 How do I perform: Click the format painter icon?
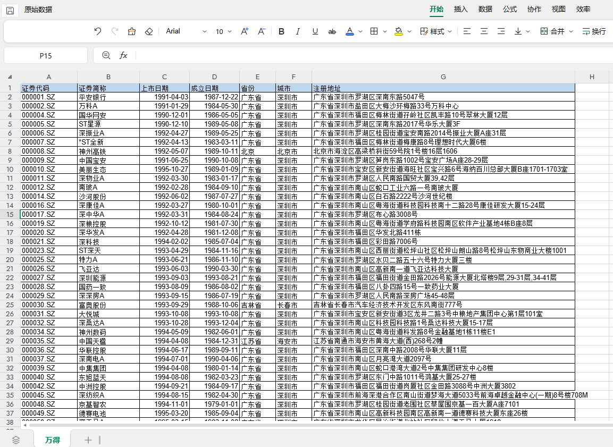[x=132, y=31]
